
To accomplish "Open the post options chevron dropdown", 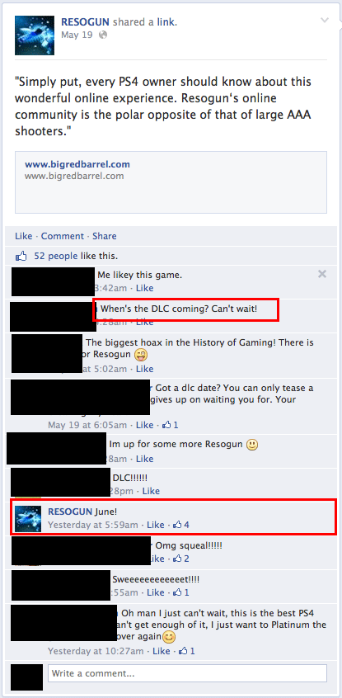I will (325, 20).
